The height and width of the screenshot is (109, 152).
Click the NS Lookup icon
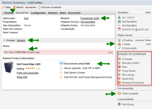[x=119, y=75]
